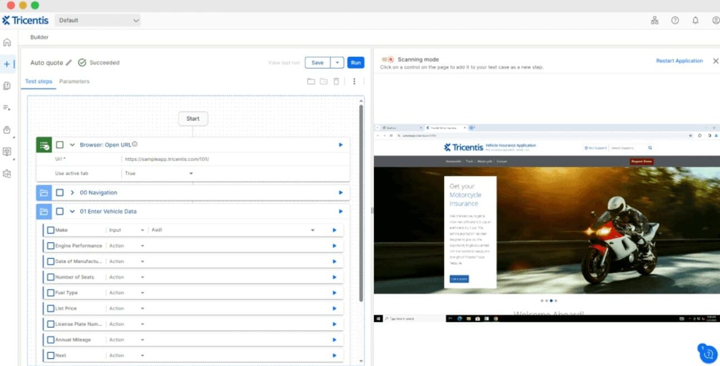Toggle the Scanning mode switch

point(388,59)
